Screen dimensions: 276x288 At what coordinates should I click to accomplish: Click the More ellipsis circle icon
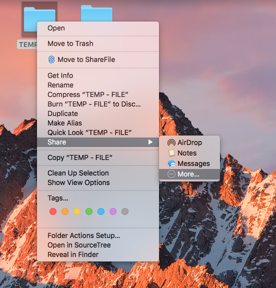(x=171, y=174)
